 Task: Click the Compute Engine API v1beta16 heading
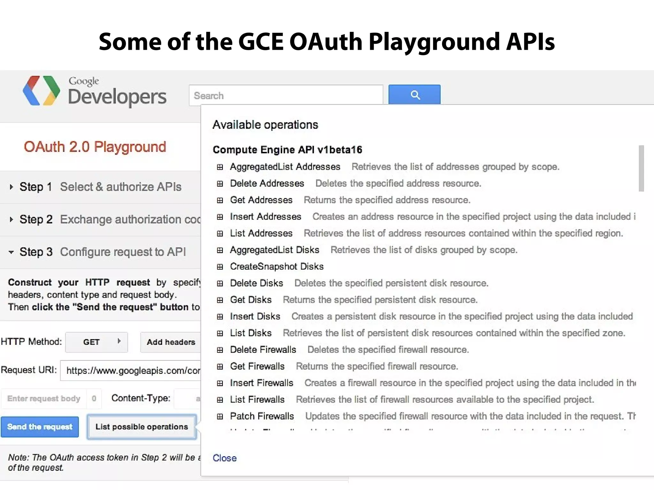point(287,150)
